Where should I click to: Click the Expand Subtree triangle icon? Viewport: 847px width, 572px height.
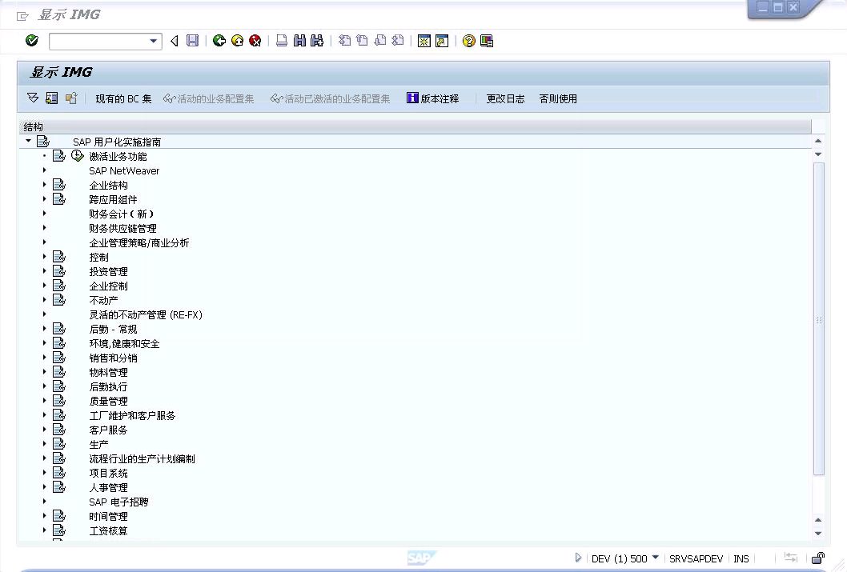coord(33,98)
